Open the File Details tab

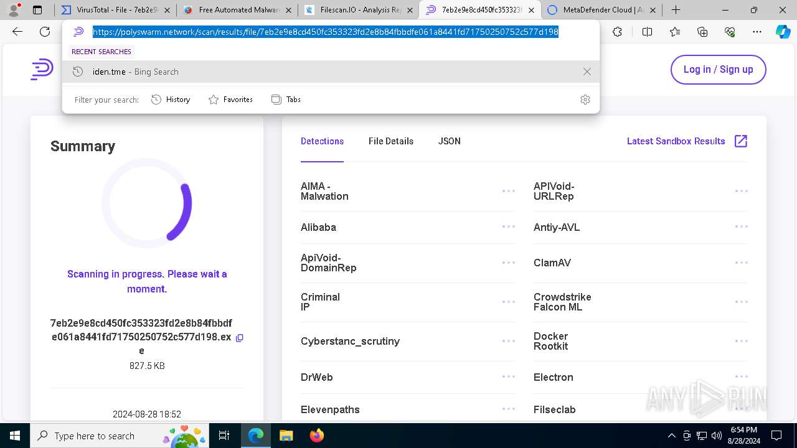point(391,141)
